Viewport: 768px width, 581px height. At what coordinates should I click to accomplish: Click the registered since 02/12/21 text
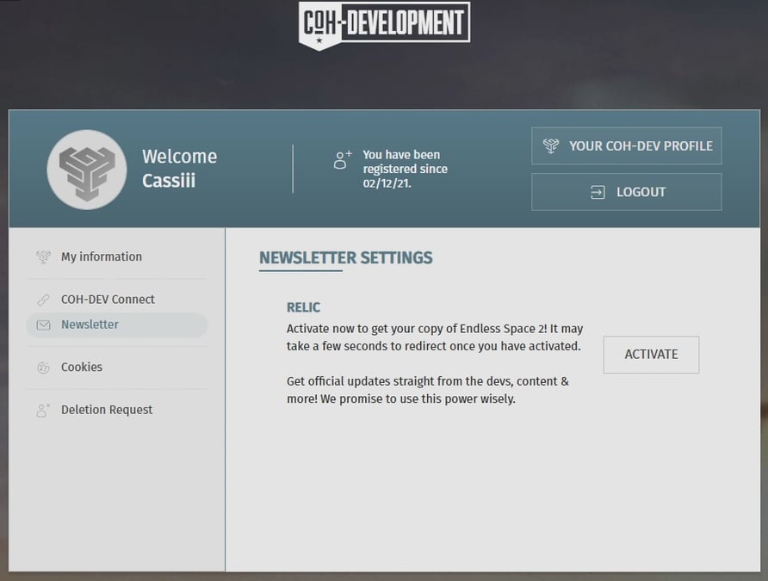(405, 169)
